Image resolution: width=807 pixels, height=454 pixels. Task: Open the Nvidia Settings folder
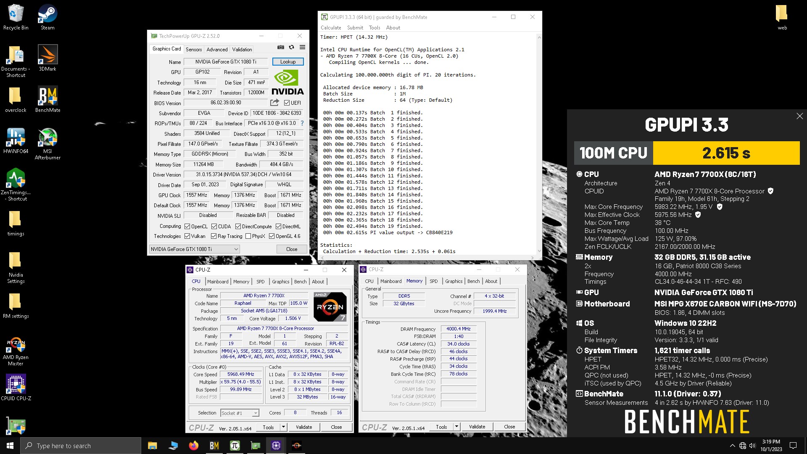16,267
